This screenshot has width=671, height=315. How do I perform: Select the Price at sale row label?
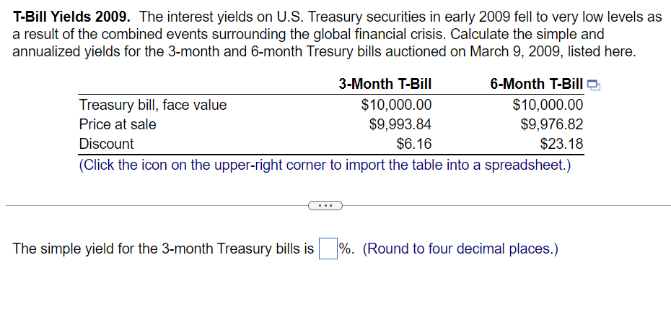tap(118, 124)
